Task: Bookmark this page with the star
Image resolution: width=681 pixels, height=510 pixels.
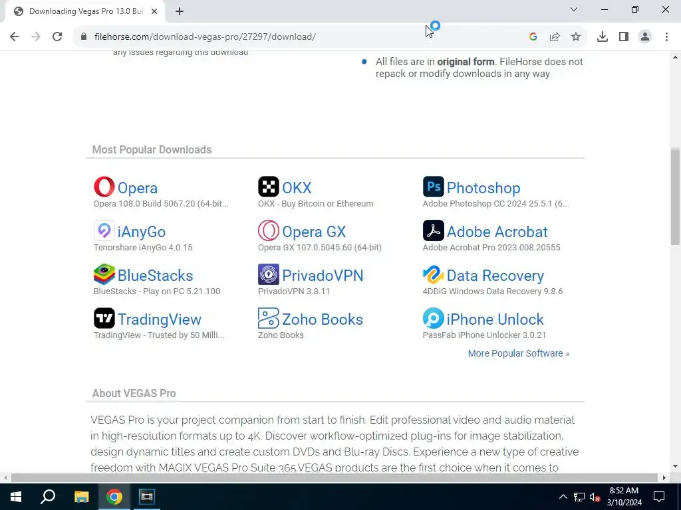Action: click(576, 37)
